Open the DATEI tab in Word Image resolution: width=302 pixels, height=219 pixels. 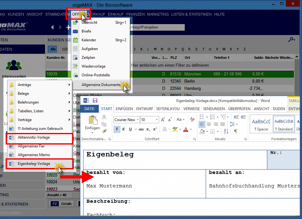click(89, 109)
